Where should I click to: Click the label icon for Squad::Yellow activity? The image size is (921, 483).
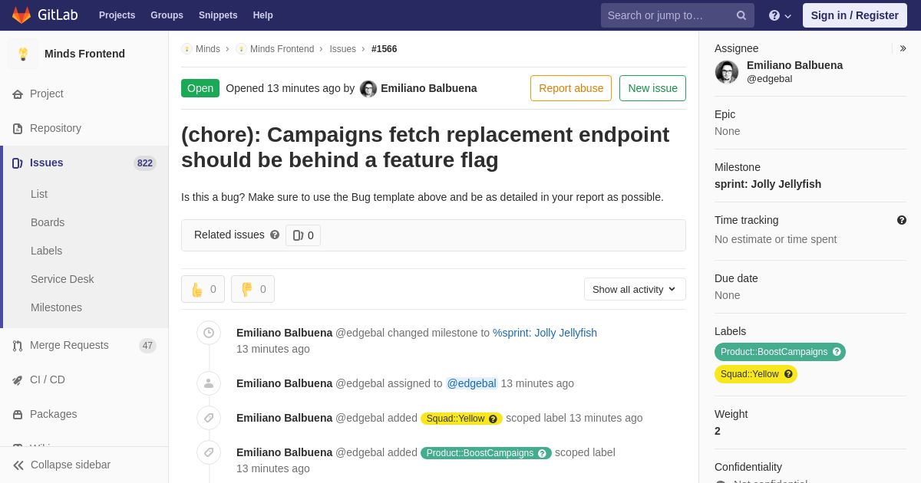pos(209,418)
